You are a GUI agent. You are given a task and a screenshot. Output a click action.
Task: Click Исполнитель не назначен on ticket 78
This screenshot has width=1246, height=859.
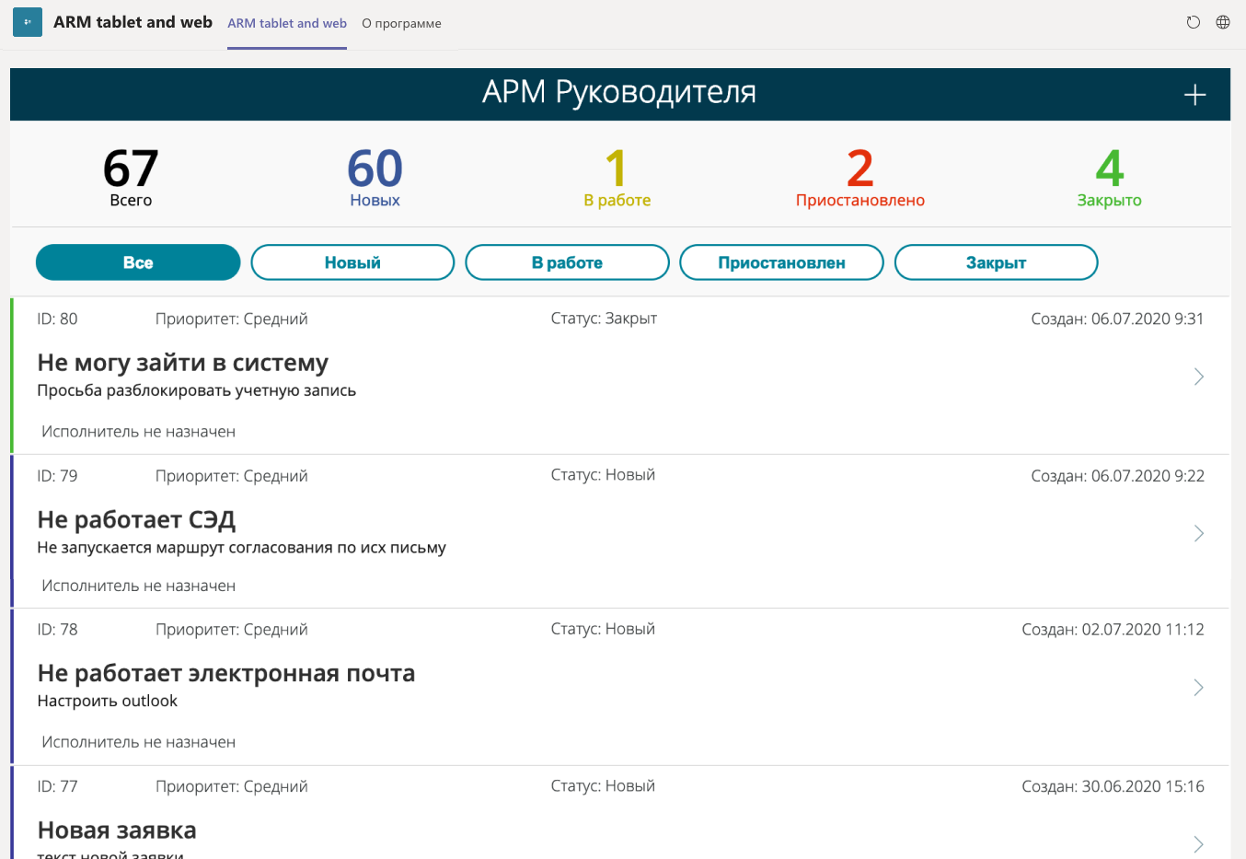138,742
